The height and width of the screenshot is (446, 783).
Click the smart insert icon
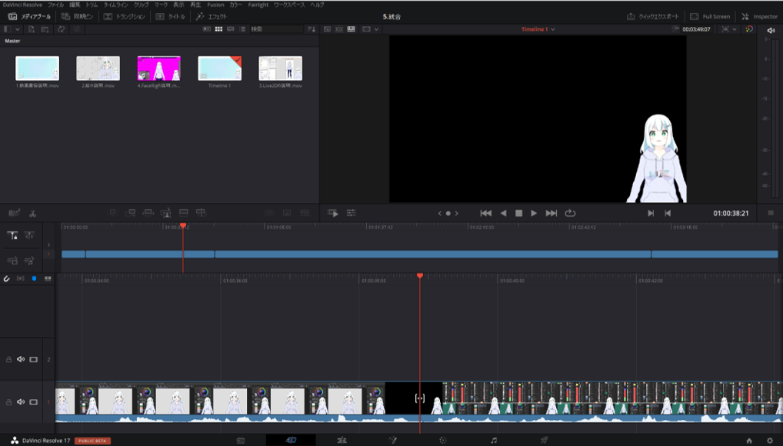112,213
